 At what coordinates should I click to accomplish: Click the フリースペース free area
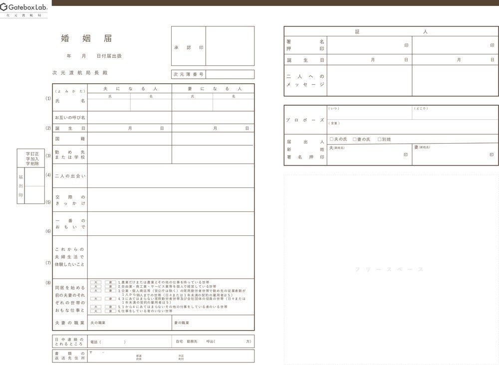click(391, 269)
